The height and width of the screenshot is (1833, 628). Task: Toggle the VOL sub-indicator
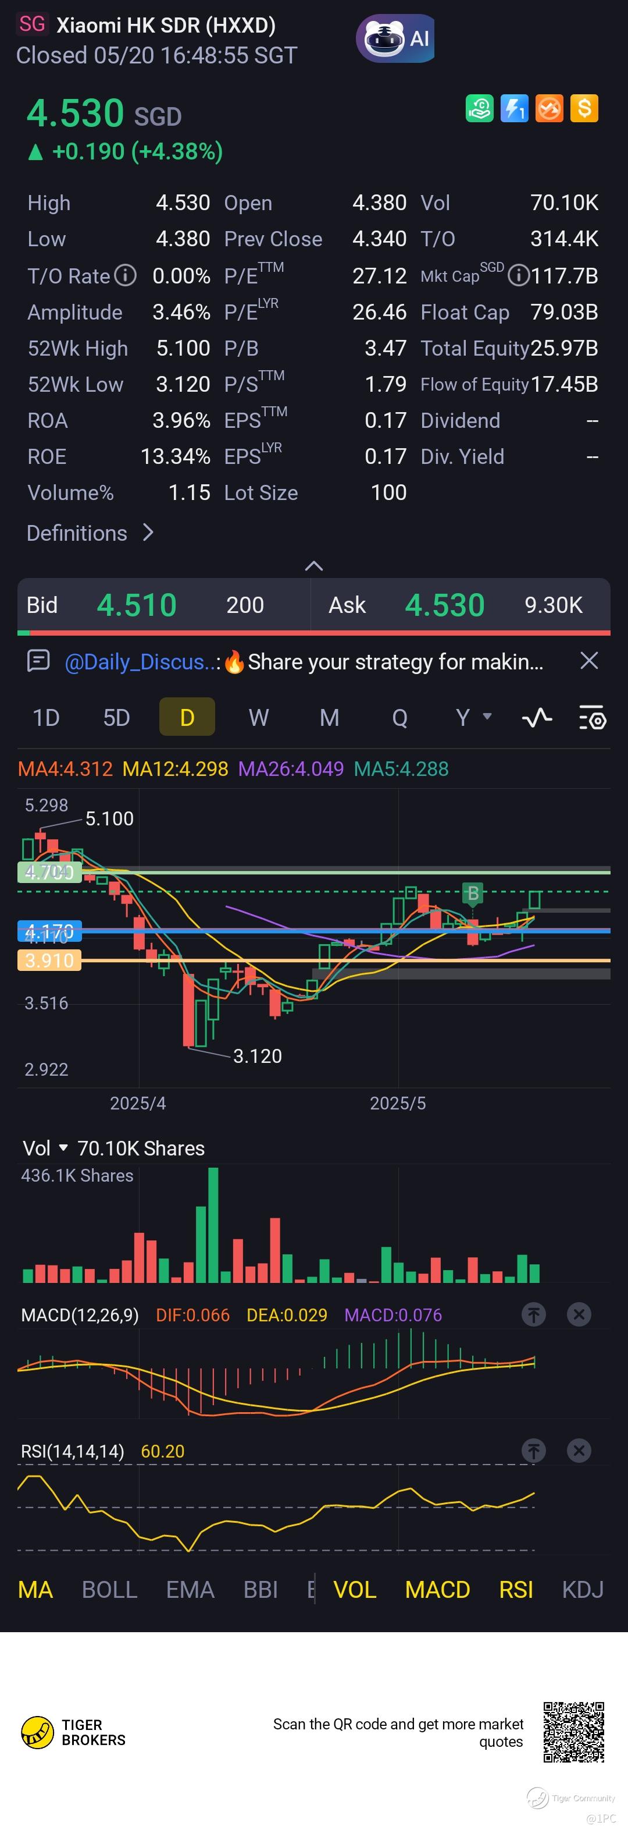tap(355, 1590)
